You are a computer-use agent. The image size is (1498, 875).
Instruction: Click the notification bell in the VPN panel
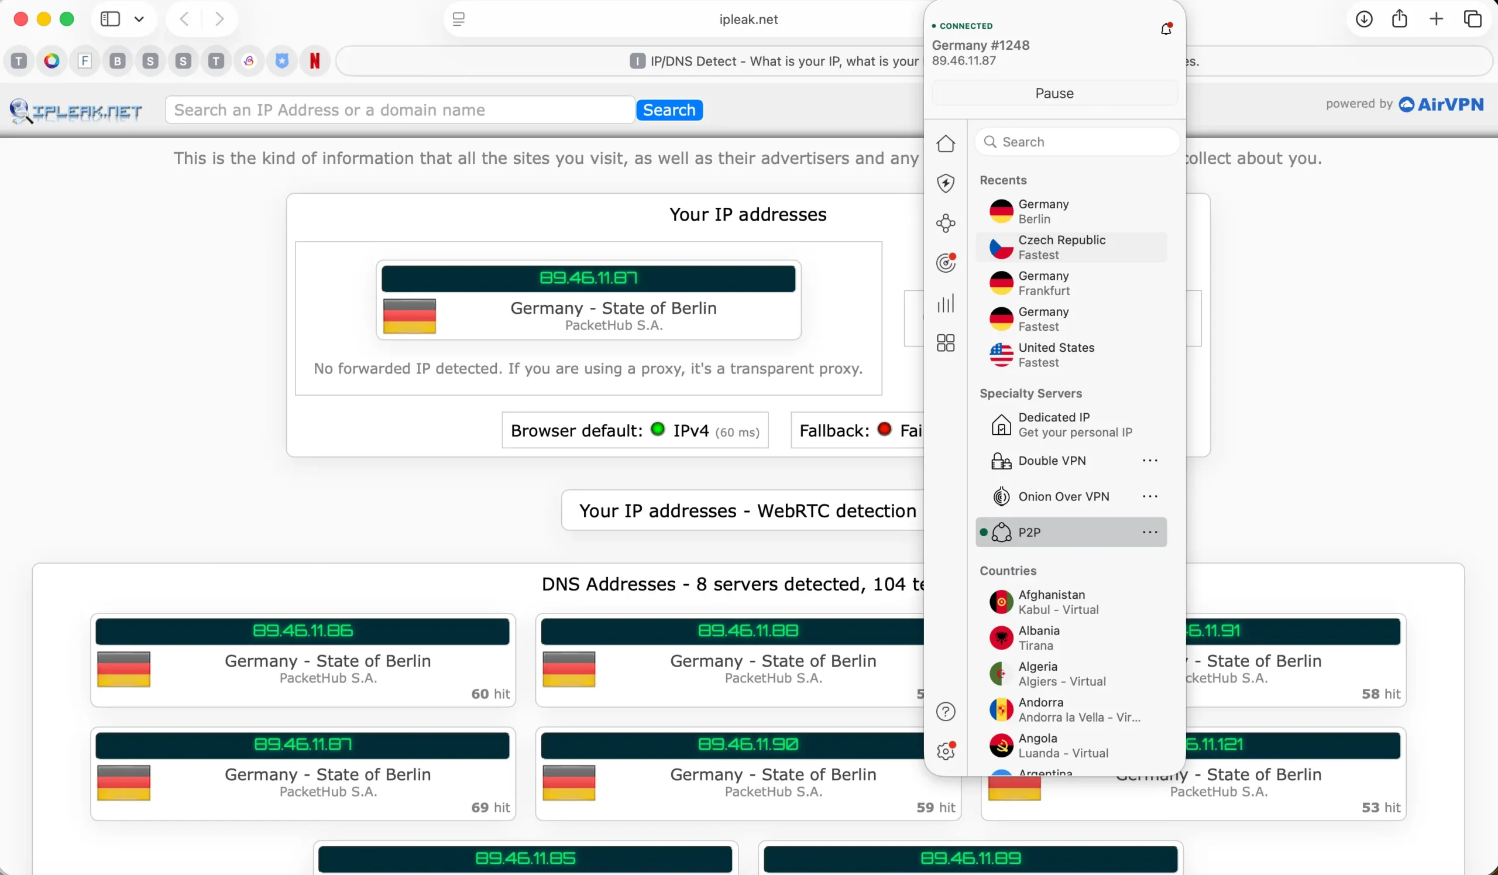(x=1165, y=28)
